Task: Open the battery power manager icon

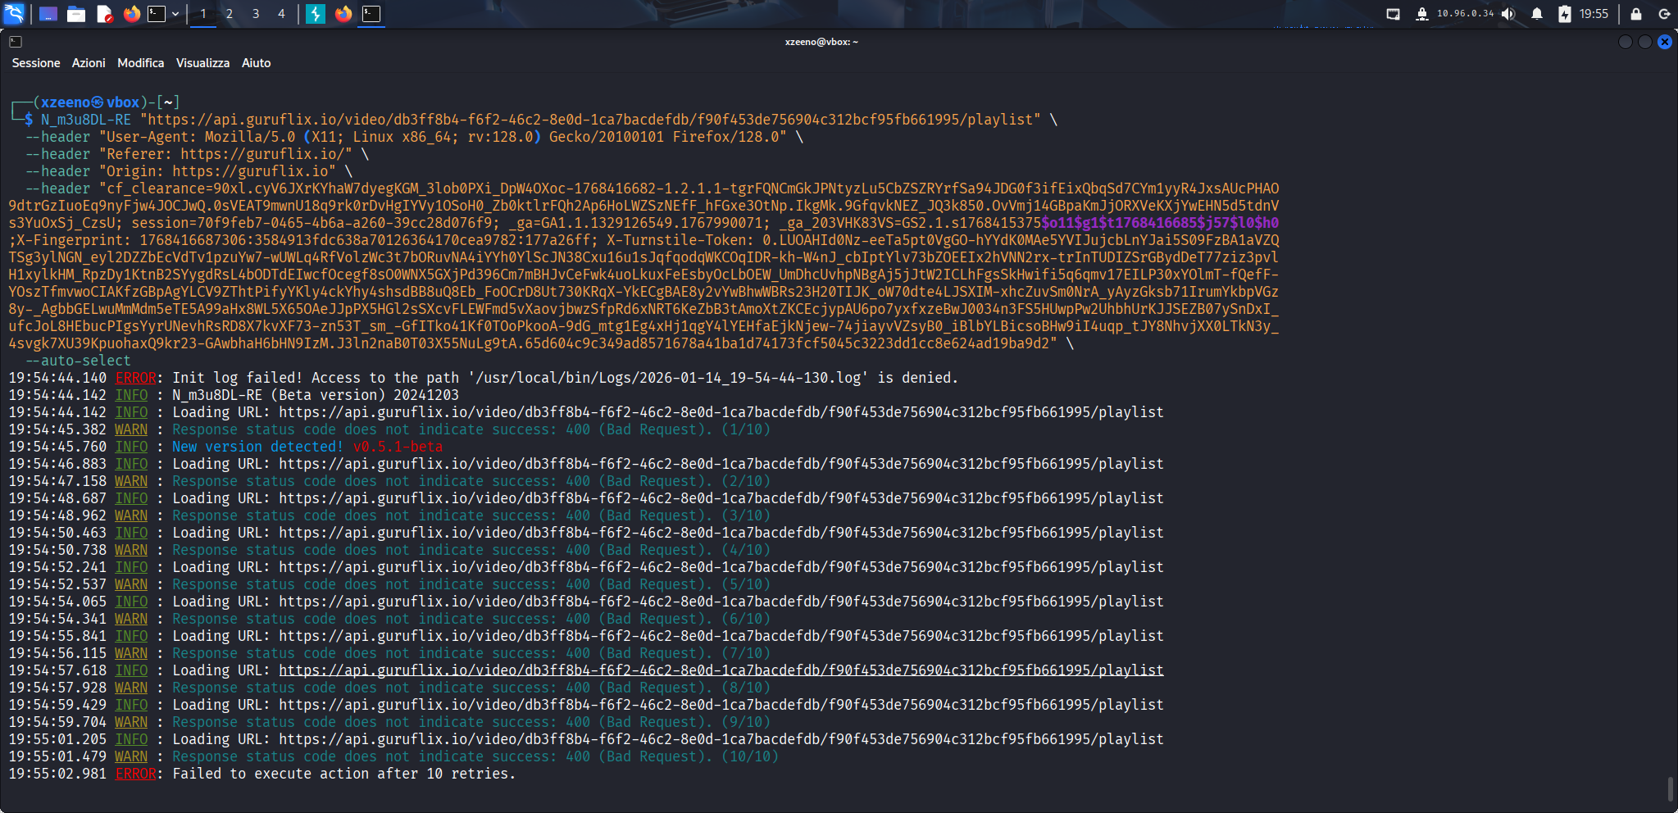Action: click(1564, 14)
